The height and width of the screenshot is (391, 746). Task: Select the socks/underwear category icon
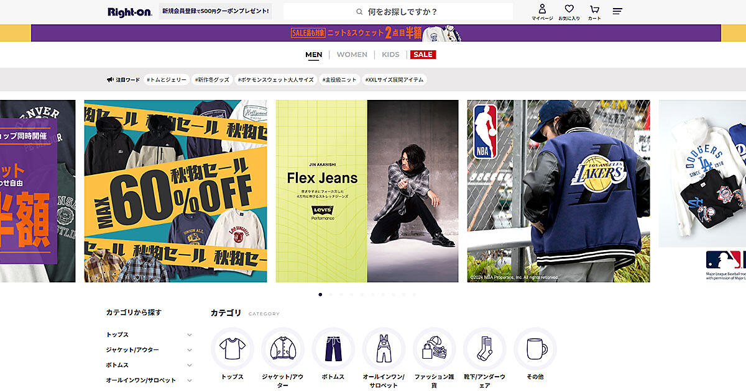click(484, 349)
